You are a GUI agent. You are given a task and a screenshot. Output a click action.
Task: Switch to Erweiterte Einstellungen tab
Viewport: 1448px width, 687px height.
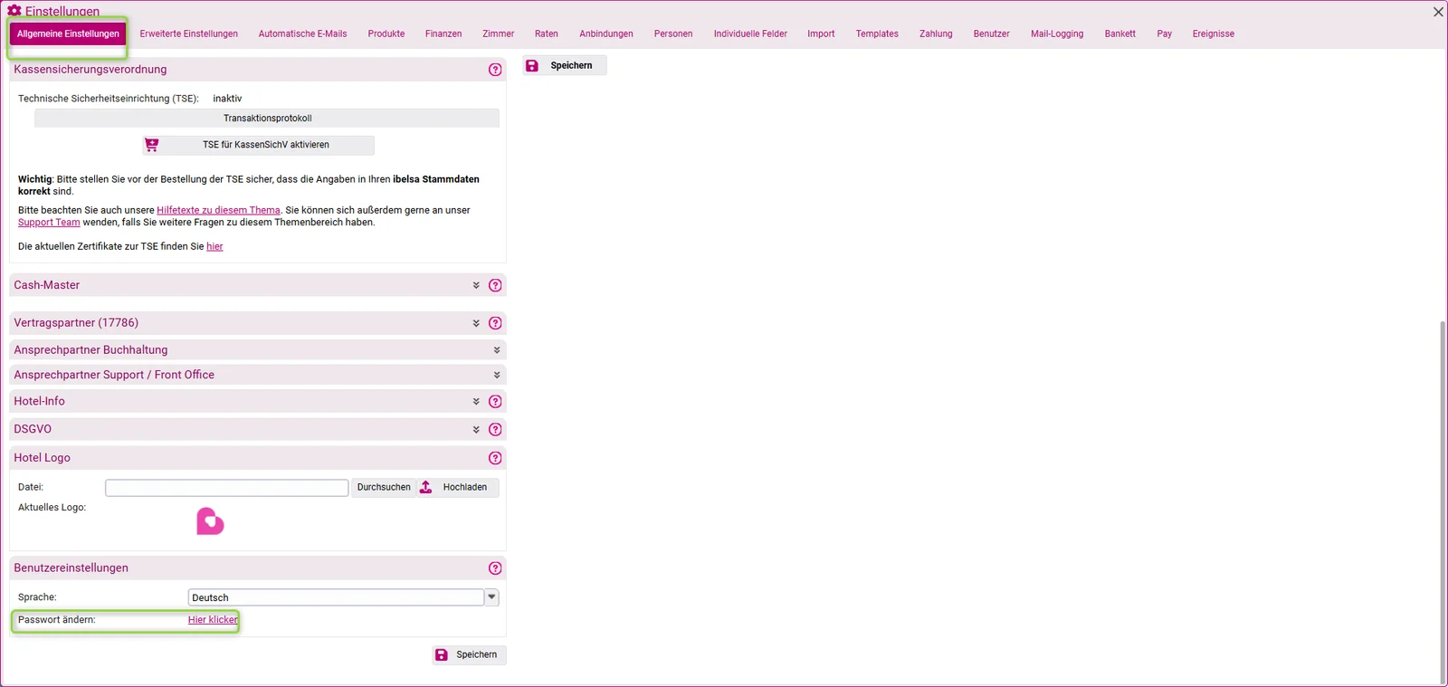[x=189, y=34]
